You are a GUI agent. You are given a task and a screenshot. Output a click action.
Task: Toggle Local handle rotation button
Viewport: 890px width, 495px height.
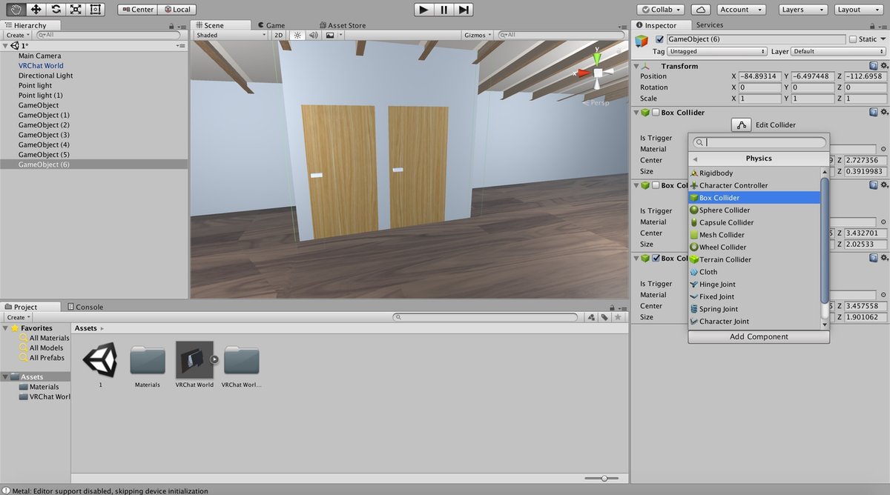tap(176, 10)
